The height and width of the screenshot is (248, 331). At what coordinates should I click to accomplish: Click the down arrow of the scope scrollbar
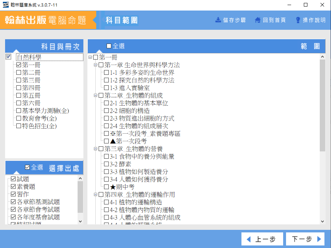322,221
